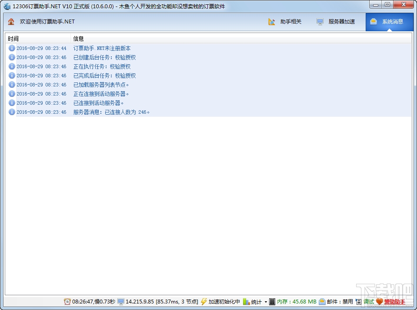The height and width of the screenshot is (310, 417).
Task: Click the mail icon showing 邮件:禁用
Action: point(322,301)
